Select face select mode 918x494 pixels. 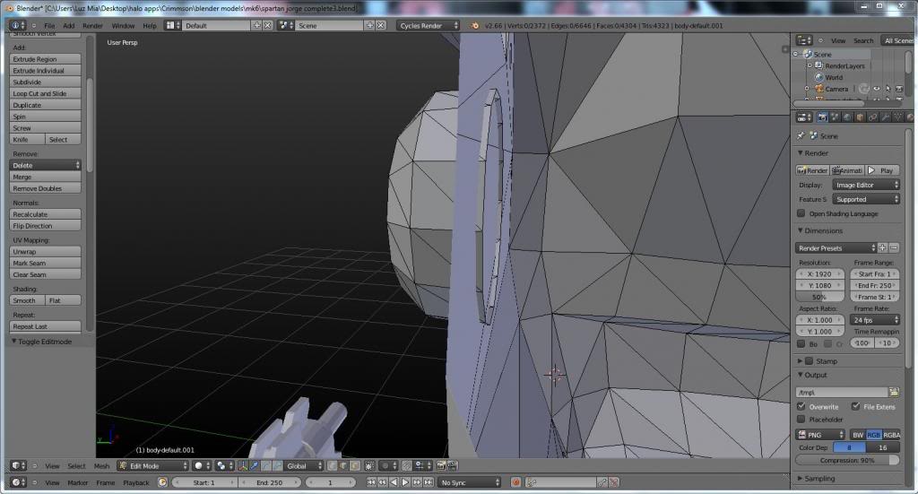click(x=355, y=466)
